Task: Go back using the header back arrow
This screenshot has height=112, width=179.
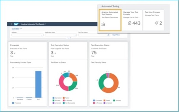Action: 11,24
